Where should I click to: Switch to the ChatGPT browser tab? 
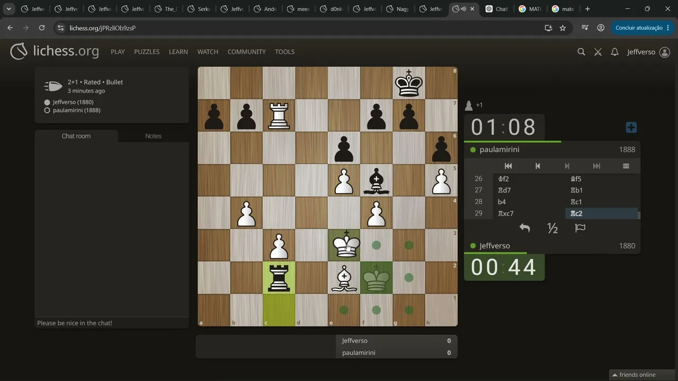(x=496, y=9)
